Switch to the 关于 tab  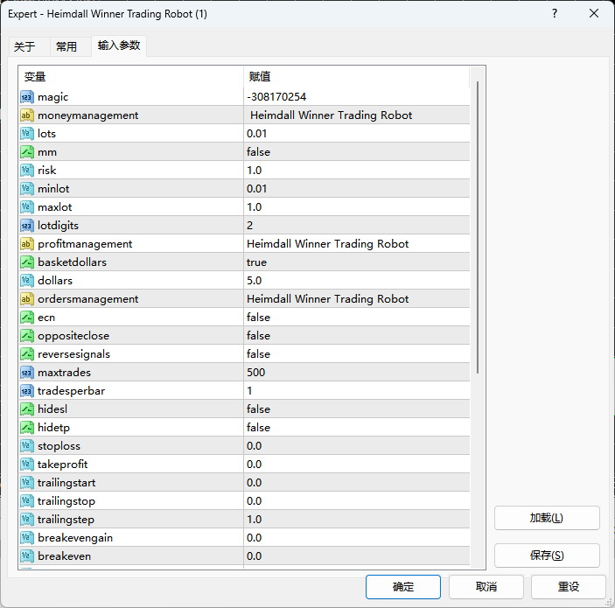pyautogui.click(x=24, y=47)
